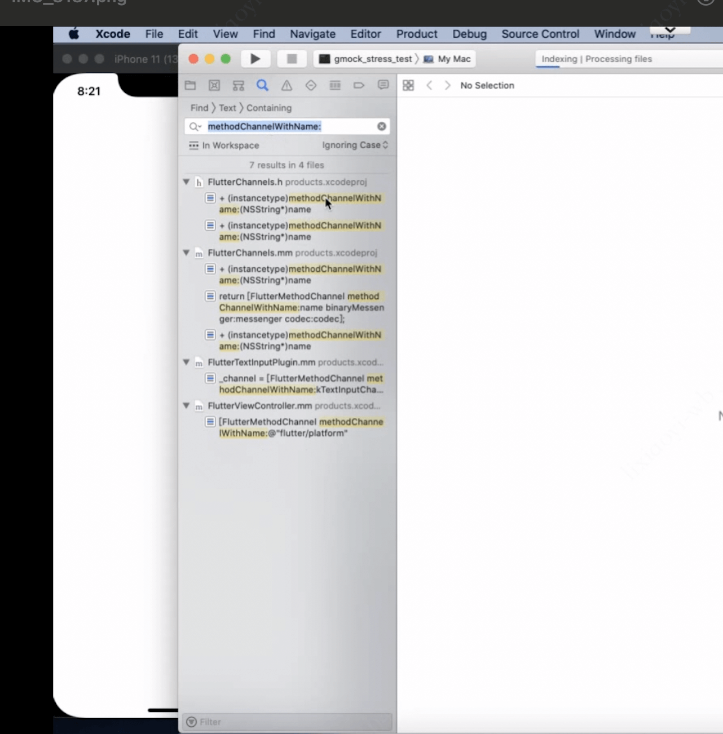Switch to the Issue navigator warning icon
This screenshot has height=734, width=723.
pos(286,86)
